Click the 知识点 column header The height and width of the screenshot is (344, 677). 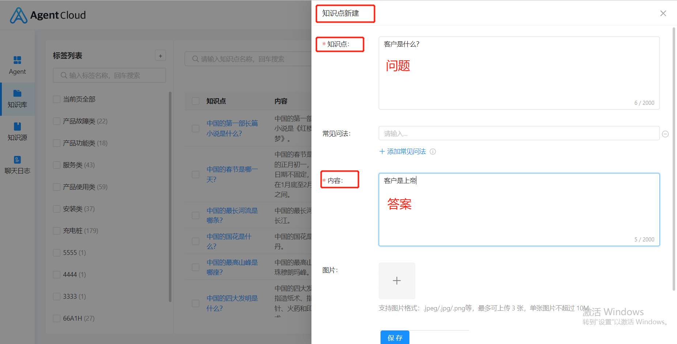point(216,101)
